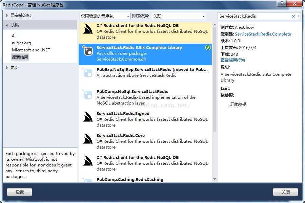
Task: Click the package list scroll down arrow
Action: tap(215, 179)
